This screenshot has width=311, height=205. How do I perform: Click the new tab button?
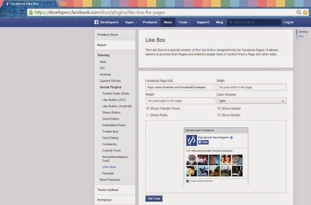tap(63, 4)
